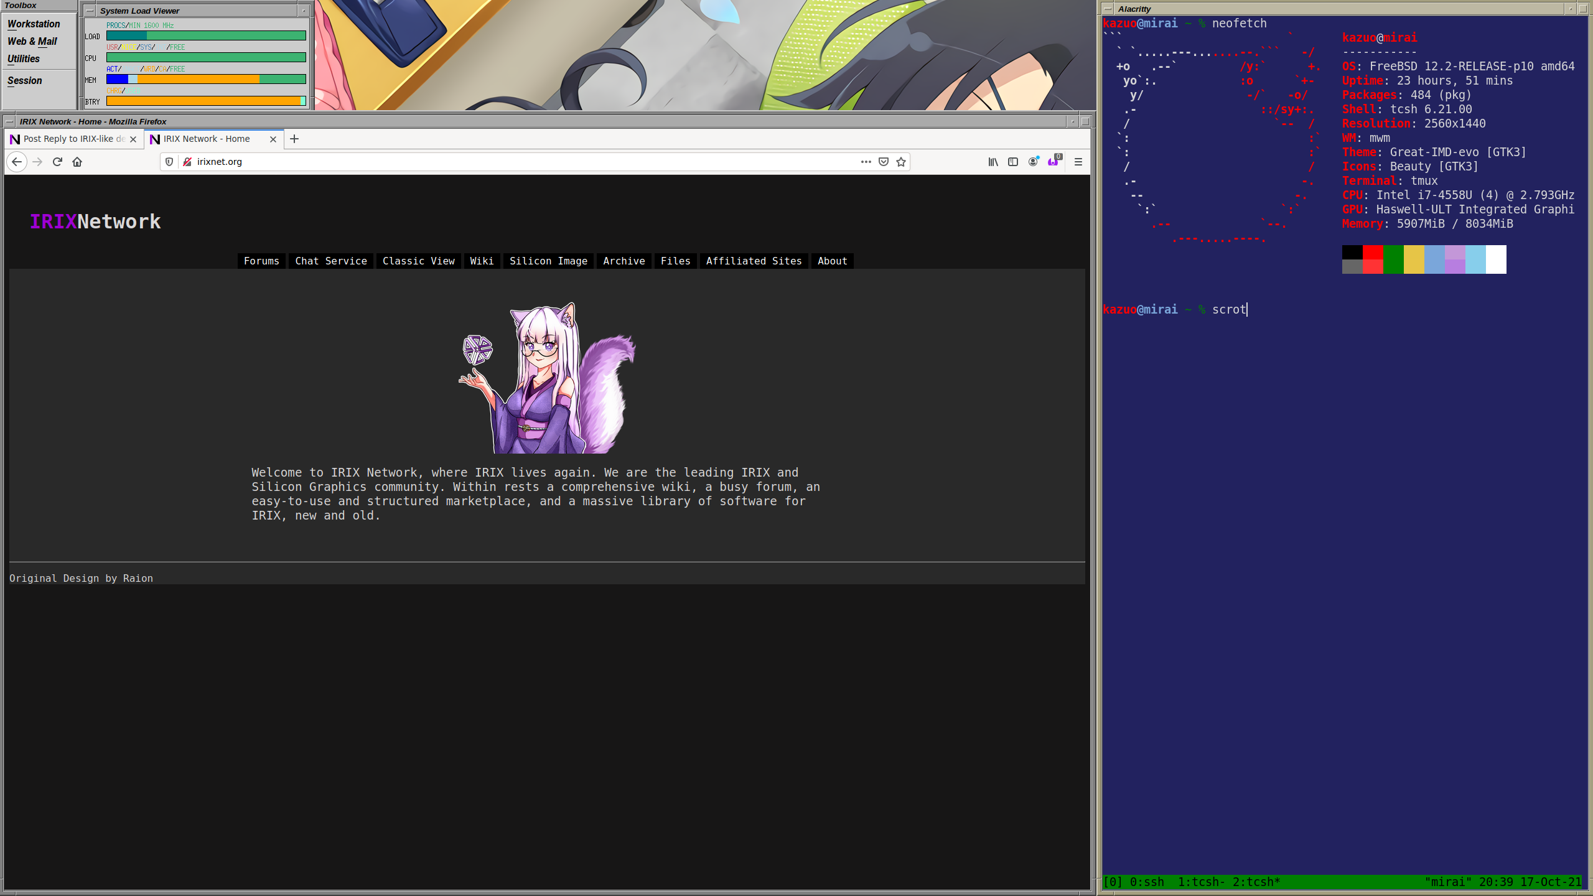Viewport: 1593px width, 896px height.
Task: Click MEM bar in System Load Viewer
Action: pos(206,79)
